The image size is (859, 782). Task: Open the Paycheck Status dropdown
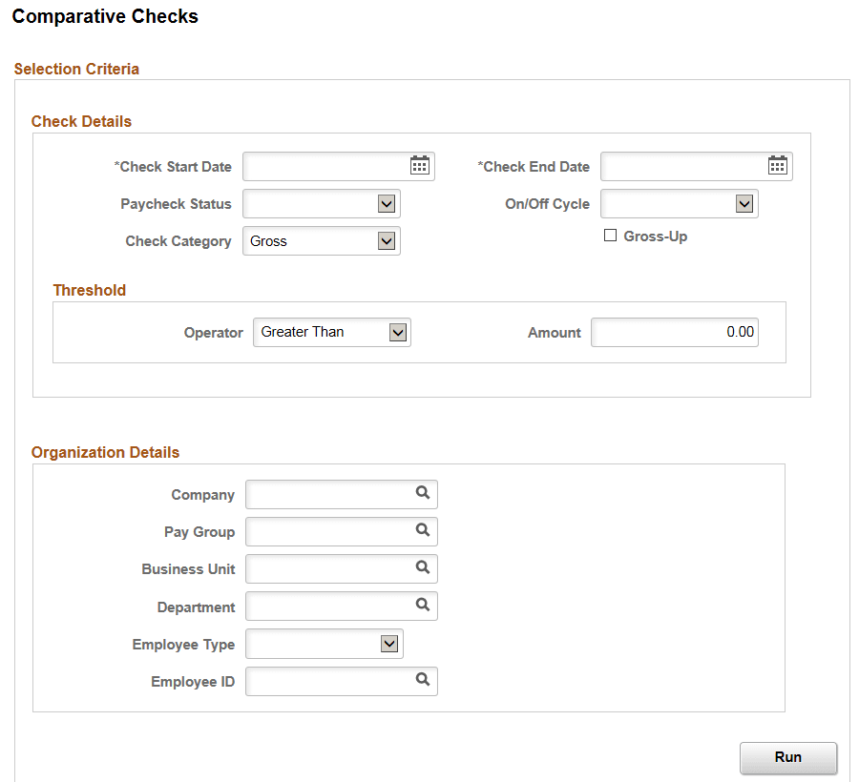pyautogui.click(x=387, y=203)
